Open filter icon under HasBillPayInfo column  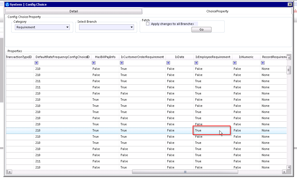tap(94, 63)
